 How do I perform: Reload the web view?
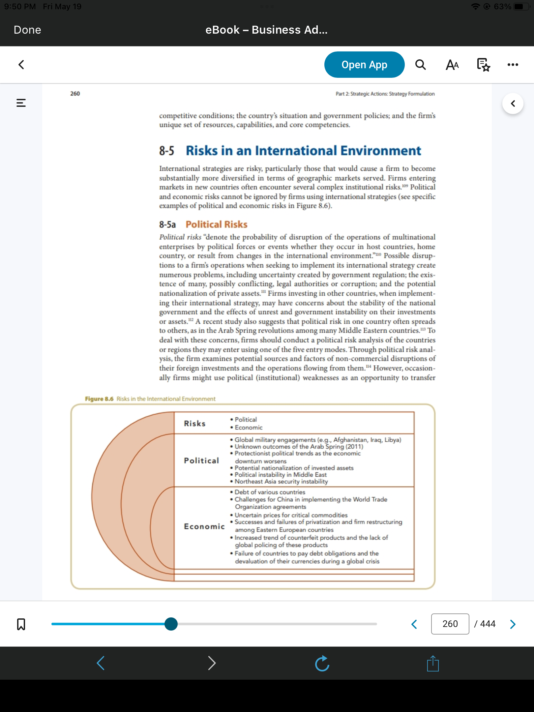point(322,663)
